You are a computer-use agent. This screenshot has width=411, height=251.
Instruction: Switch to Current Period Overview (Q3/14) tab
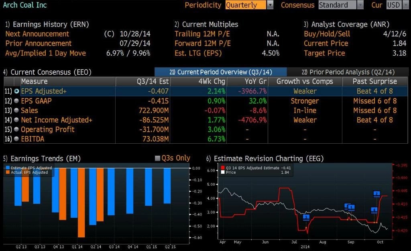coord(221,72)
